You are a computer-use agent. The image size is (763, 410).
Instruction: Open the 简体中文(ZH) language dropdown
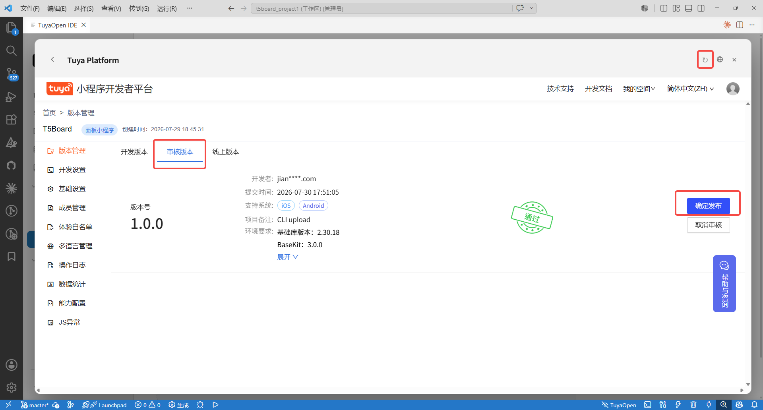(690, 89)
